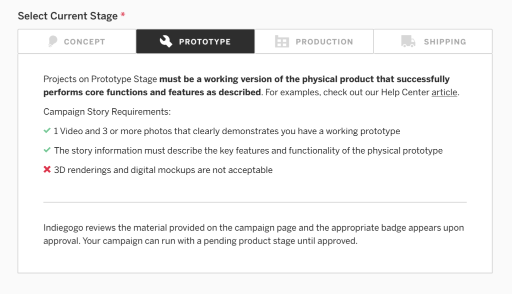Screen dimensions: 512x294
Task: Click the Indiegogo review approval paragraph
Action: 253,234
